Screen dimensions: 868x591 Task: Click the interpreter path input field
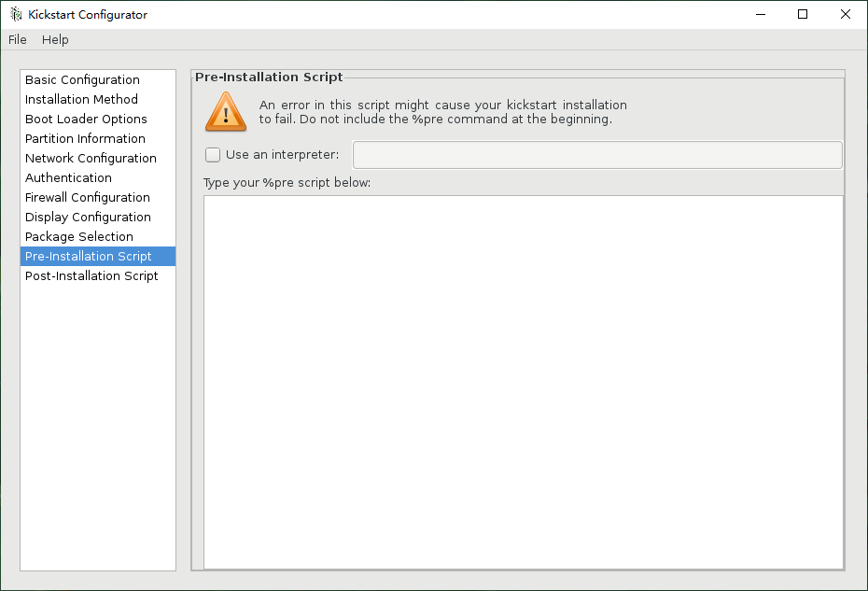coord(597,155)
